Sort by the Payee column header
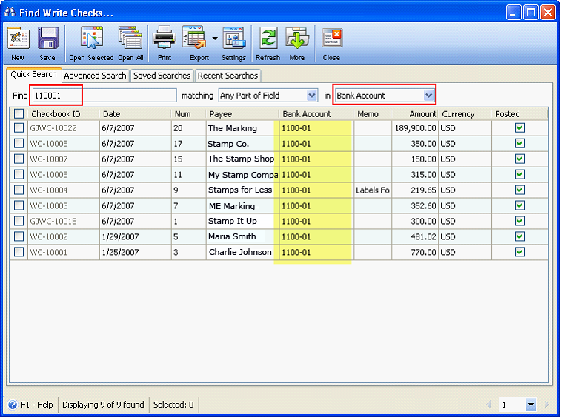Image resolution: width=561 pixels, height=418 pixels. [x=242, y=114]
